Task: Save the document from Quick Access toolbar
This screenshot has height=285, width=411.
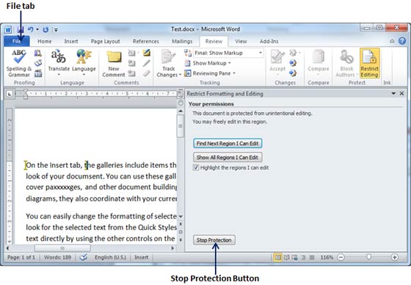Action: pos(21,29)
